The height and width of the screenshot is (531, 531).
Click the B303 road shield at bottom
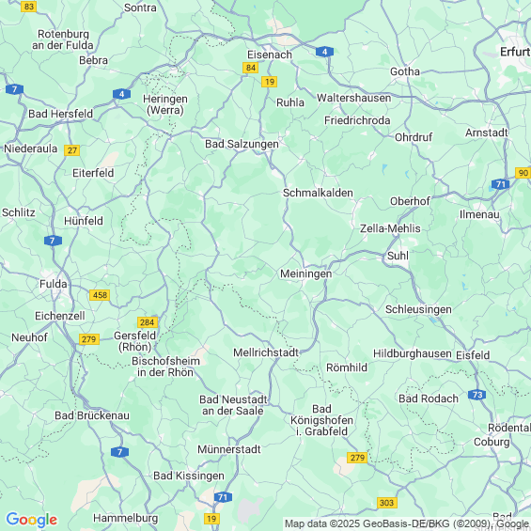[386, 503]
